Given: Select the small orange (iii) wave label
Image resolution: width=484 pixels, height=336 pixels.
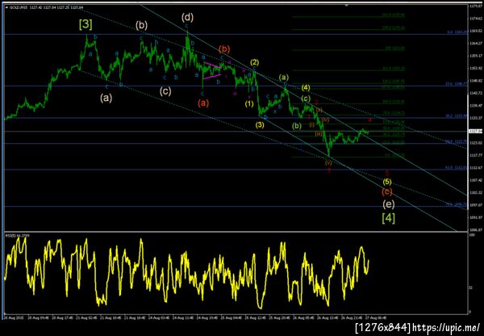Looking at the screenshot, I should (319, 133).
